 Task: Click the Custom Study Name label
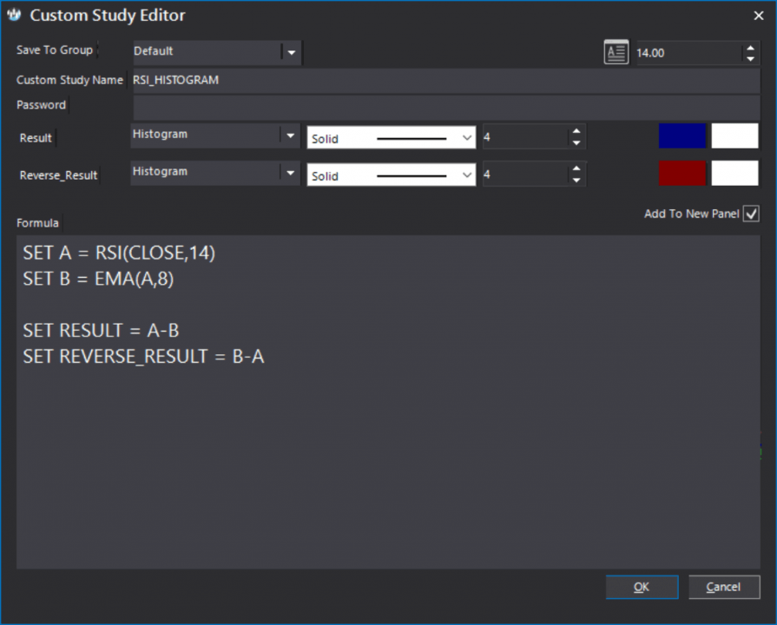click(x=69, y=80)
